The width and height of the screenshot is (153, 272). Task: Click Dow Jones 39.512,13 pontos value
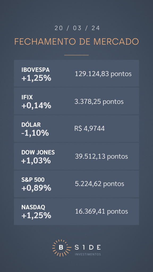(x=101, y=156)
